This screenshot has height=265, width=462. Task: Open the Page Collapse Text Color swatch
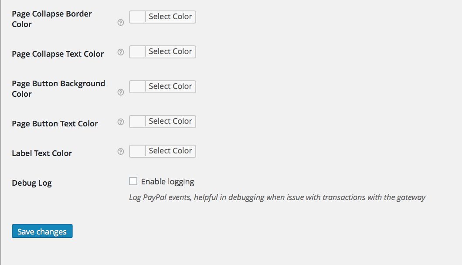point(137,51)
